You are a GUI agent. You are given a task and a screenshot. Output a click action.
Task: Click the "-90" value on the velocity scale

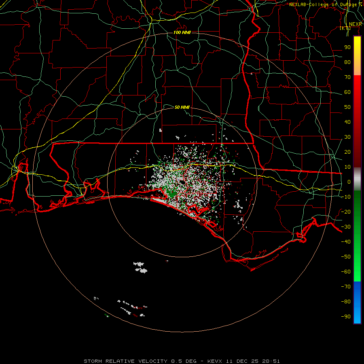[x=346, y=317]
